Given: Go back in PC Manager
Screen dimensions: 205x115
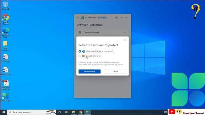Looking at the screenshot, I should coord(78,18).
